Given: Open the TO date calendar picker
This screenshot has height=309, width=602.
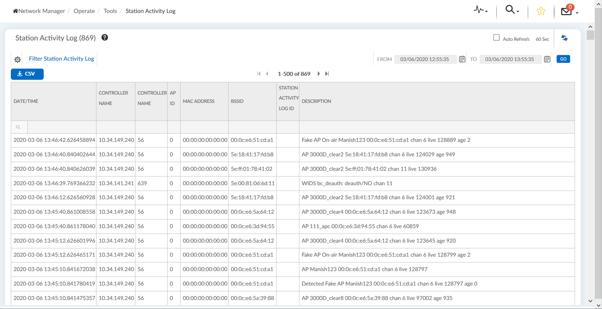Looking at the screenshot, I should [x=547, y=59].
